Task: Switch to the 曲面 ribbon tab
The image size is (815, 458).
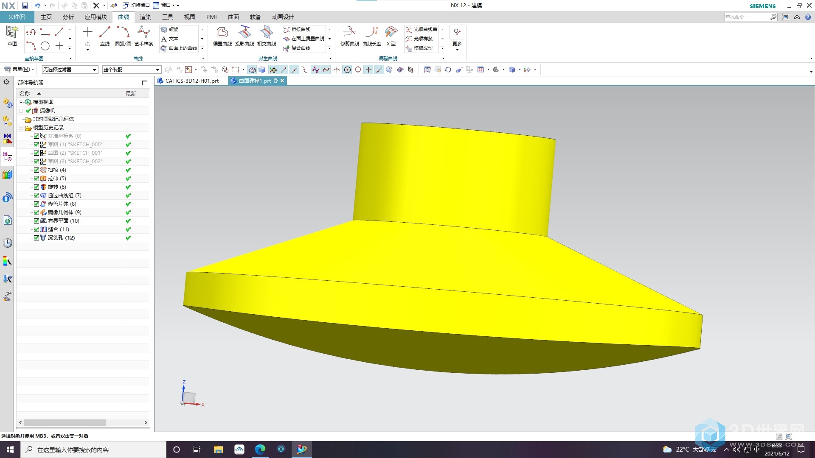Action: click(233, 17)
